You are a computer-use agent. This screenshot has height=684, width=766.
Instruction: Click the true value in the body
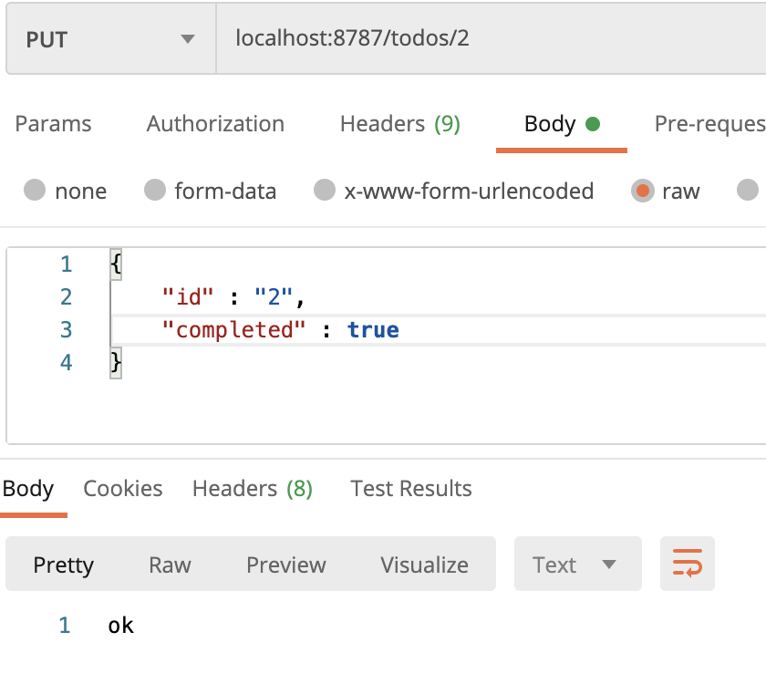click(373, 330)
